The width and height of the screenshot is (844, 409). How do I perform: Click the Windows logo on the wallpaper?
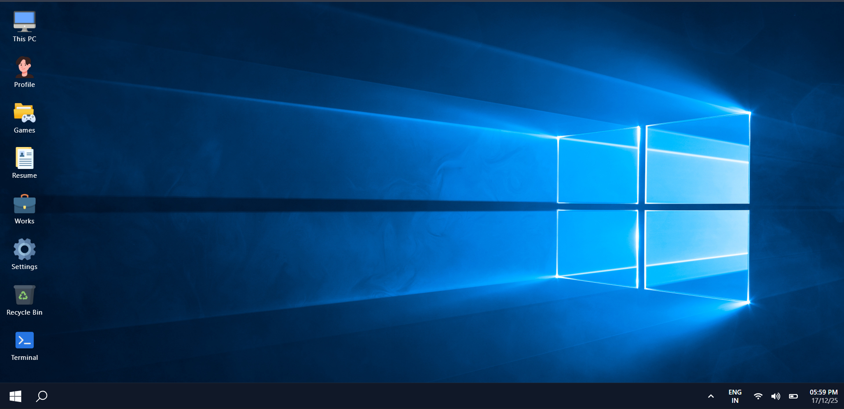click(x=653, y=207)
